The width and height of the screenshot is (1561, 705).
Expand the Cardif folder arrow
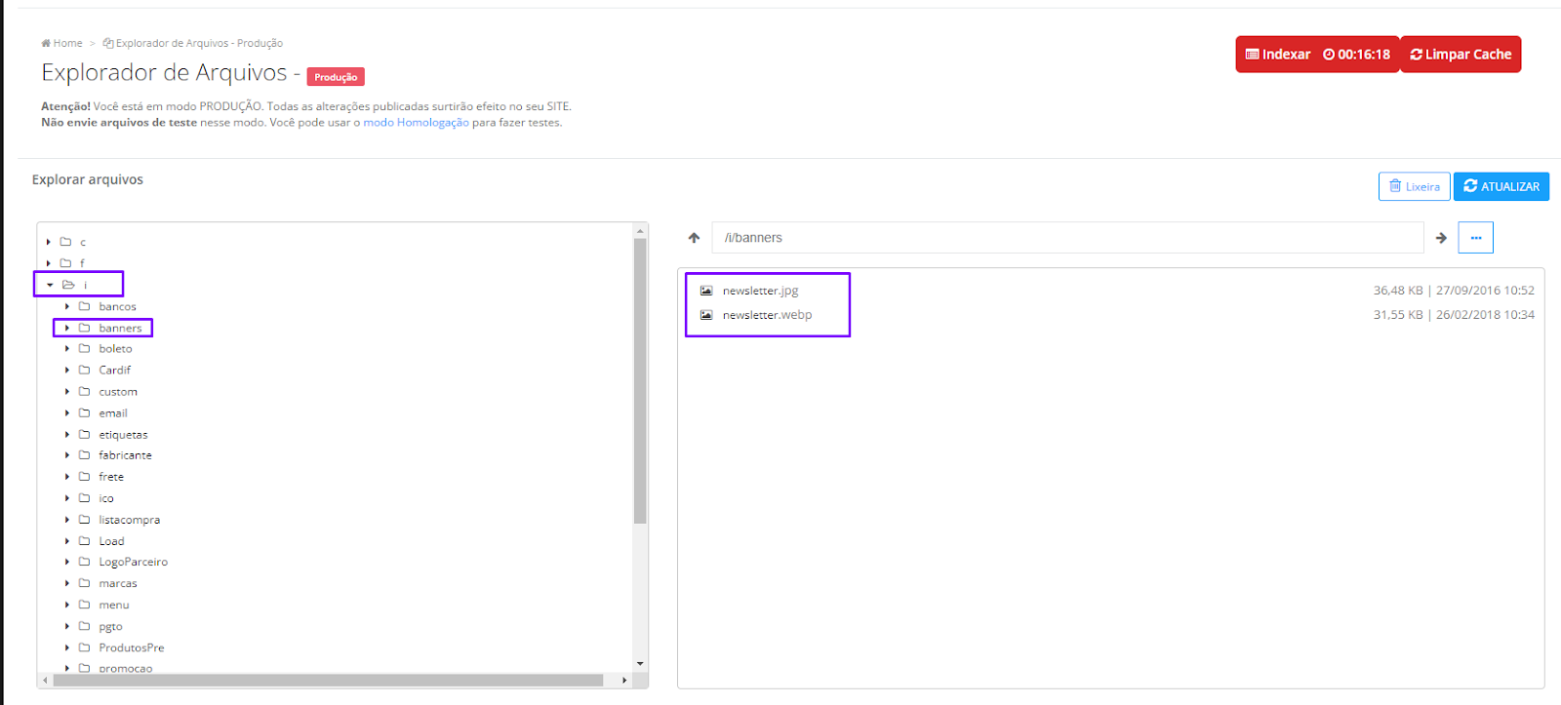tap(67, 370)
